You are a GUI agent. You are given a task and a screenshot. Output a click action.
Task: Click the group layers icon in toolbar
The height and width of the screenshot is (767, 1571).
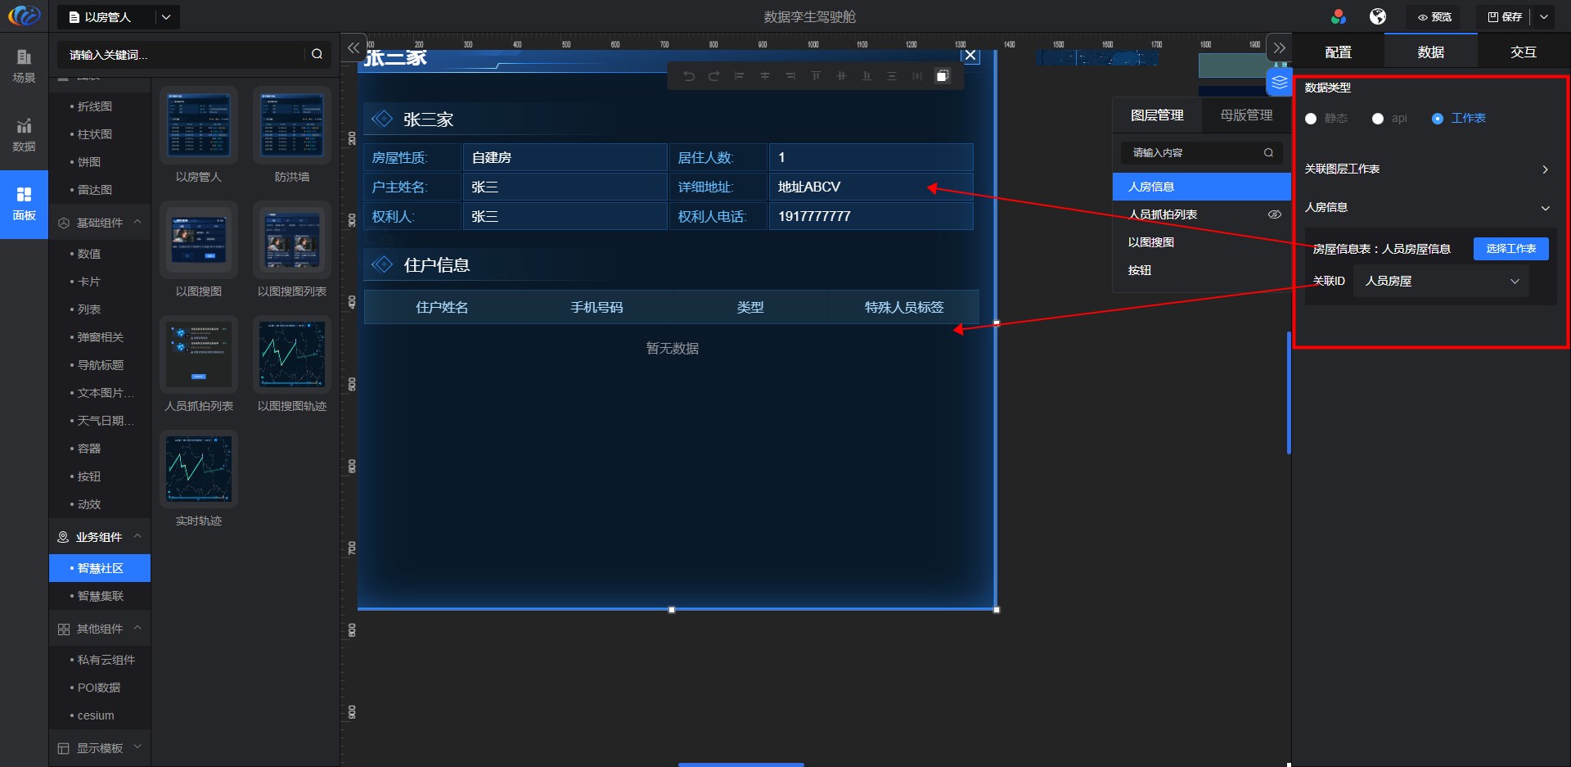click(943, 76)
